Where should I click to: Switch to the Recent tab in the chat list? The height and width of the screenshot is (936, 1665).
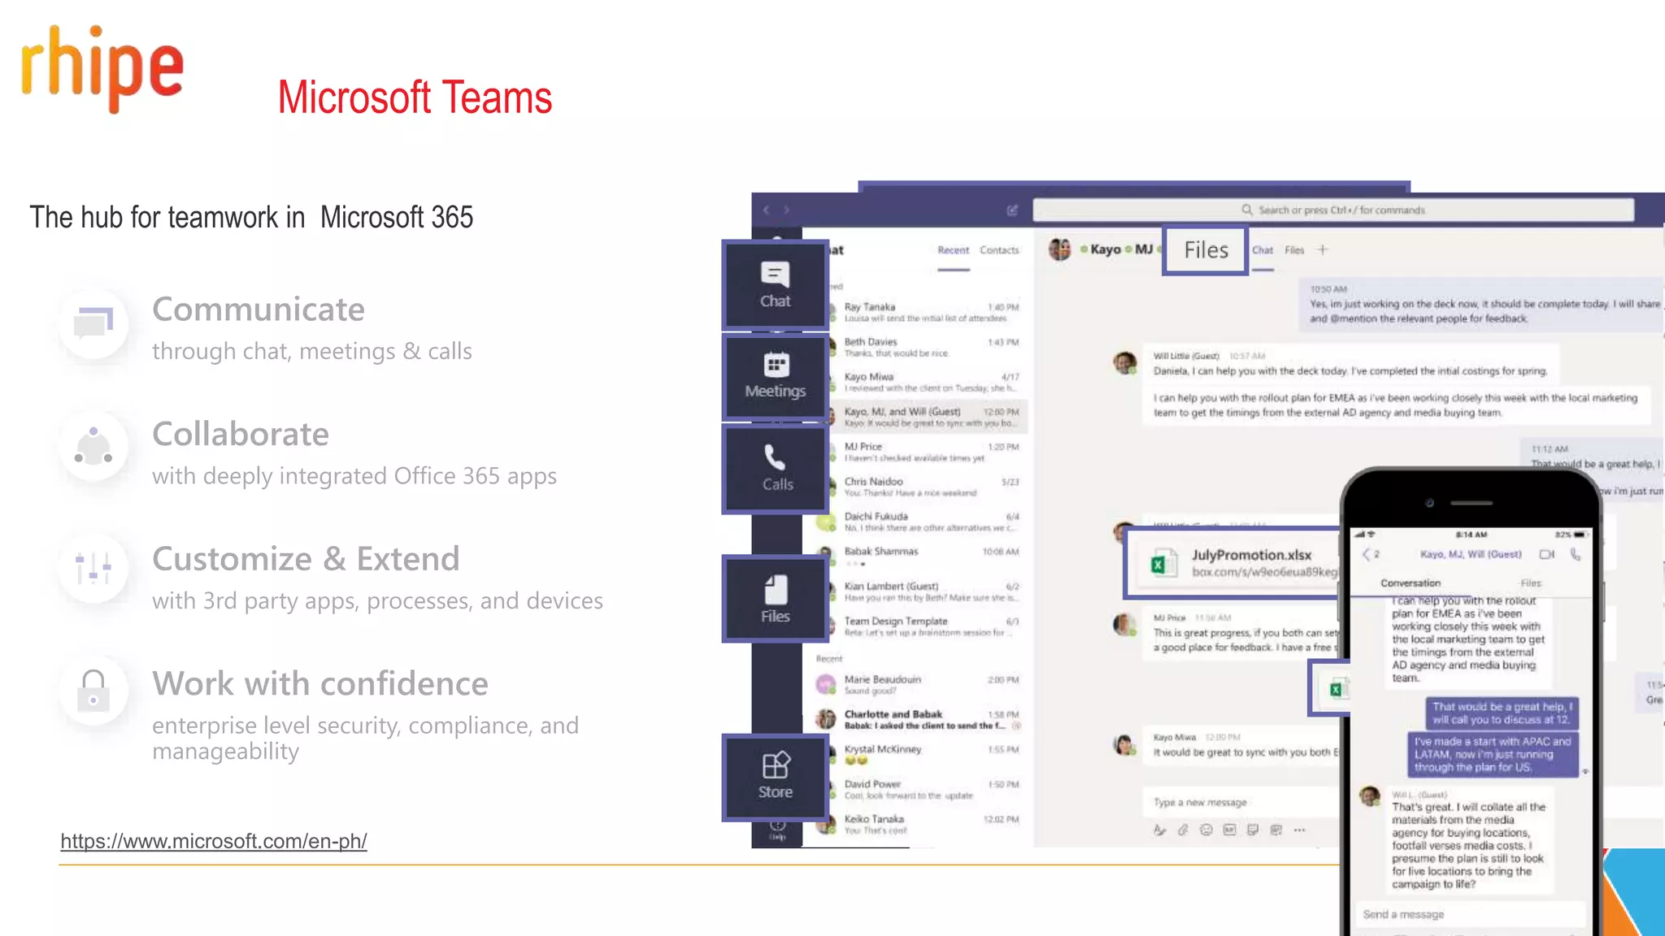point(953,250)
